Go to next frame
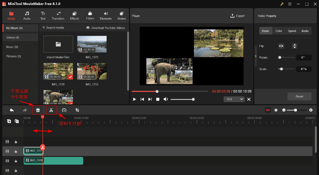319x175 pixels. (150, 99)
